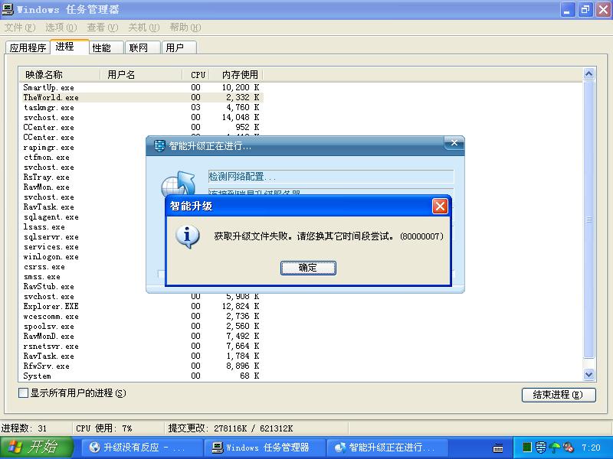Select the RfwSrv.exe process row
Screen dimensions: 613x459
click(141, 366)
